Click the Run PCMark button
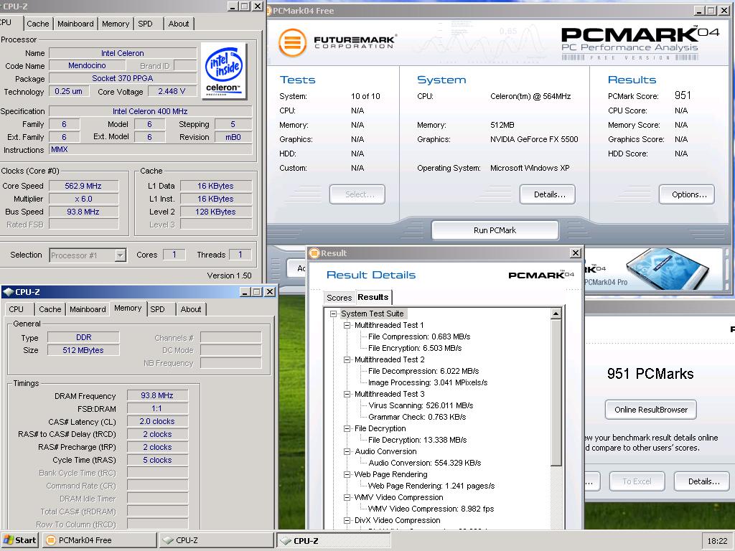This screenshot has width=735, height=551. point(495,230)
